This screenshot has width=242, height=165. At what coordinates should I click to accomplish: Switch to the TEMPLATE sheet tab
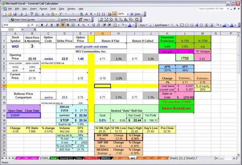click(91, 158)
